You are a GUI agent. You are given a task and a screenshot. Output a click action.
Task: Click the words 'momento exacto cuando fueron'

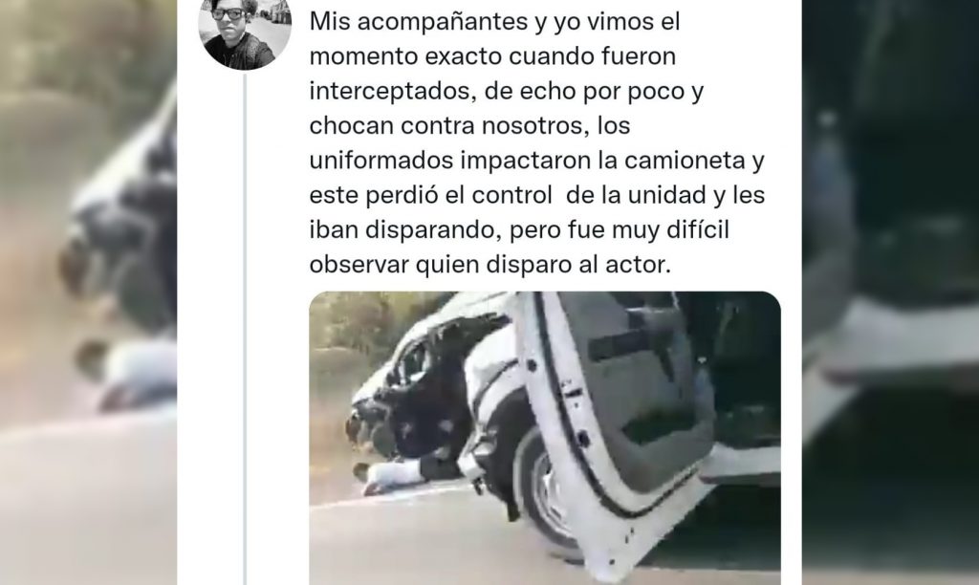pos(492,56)
